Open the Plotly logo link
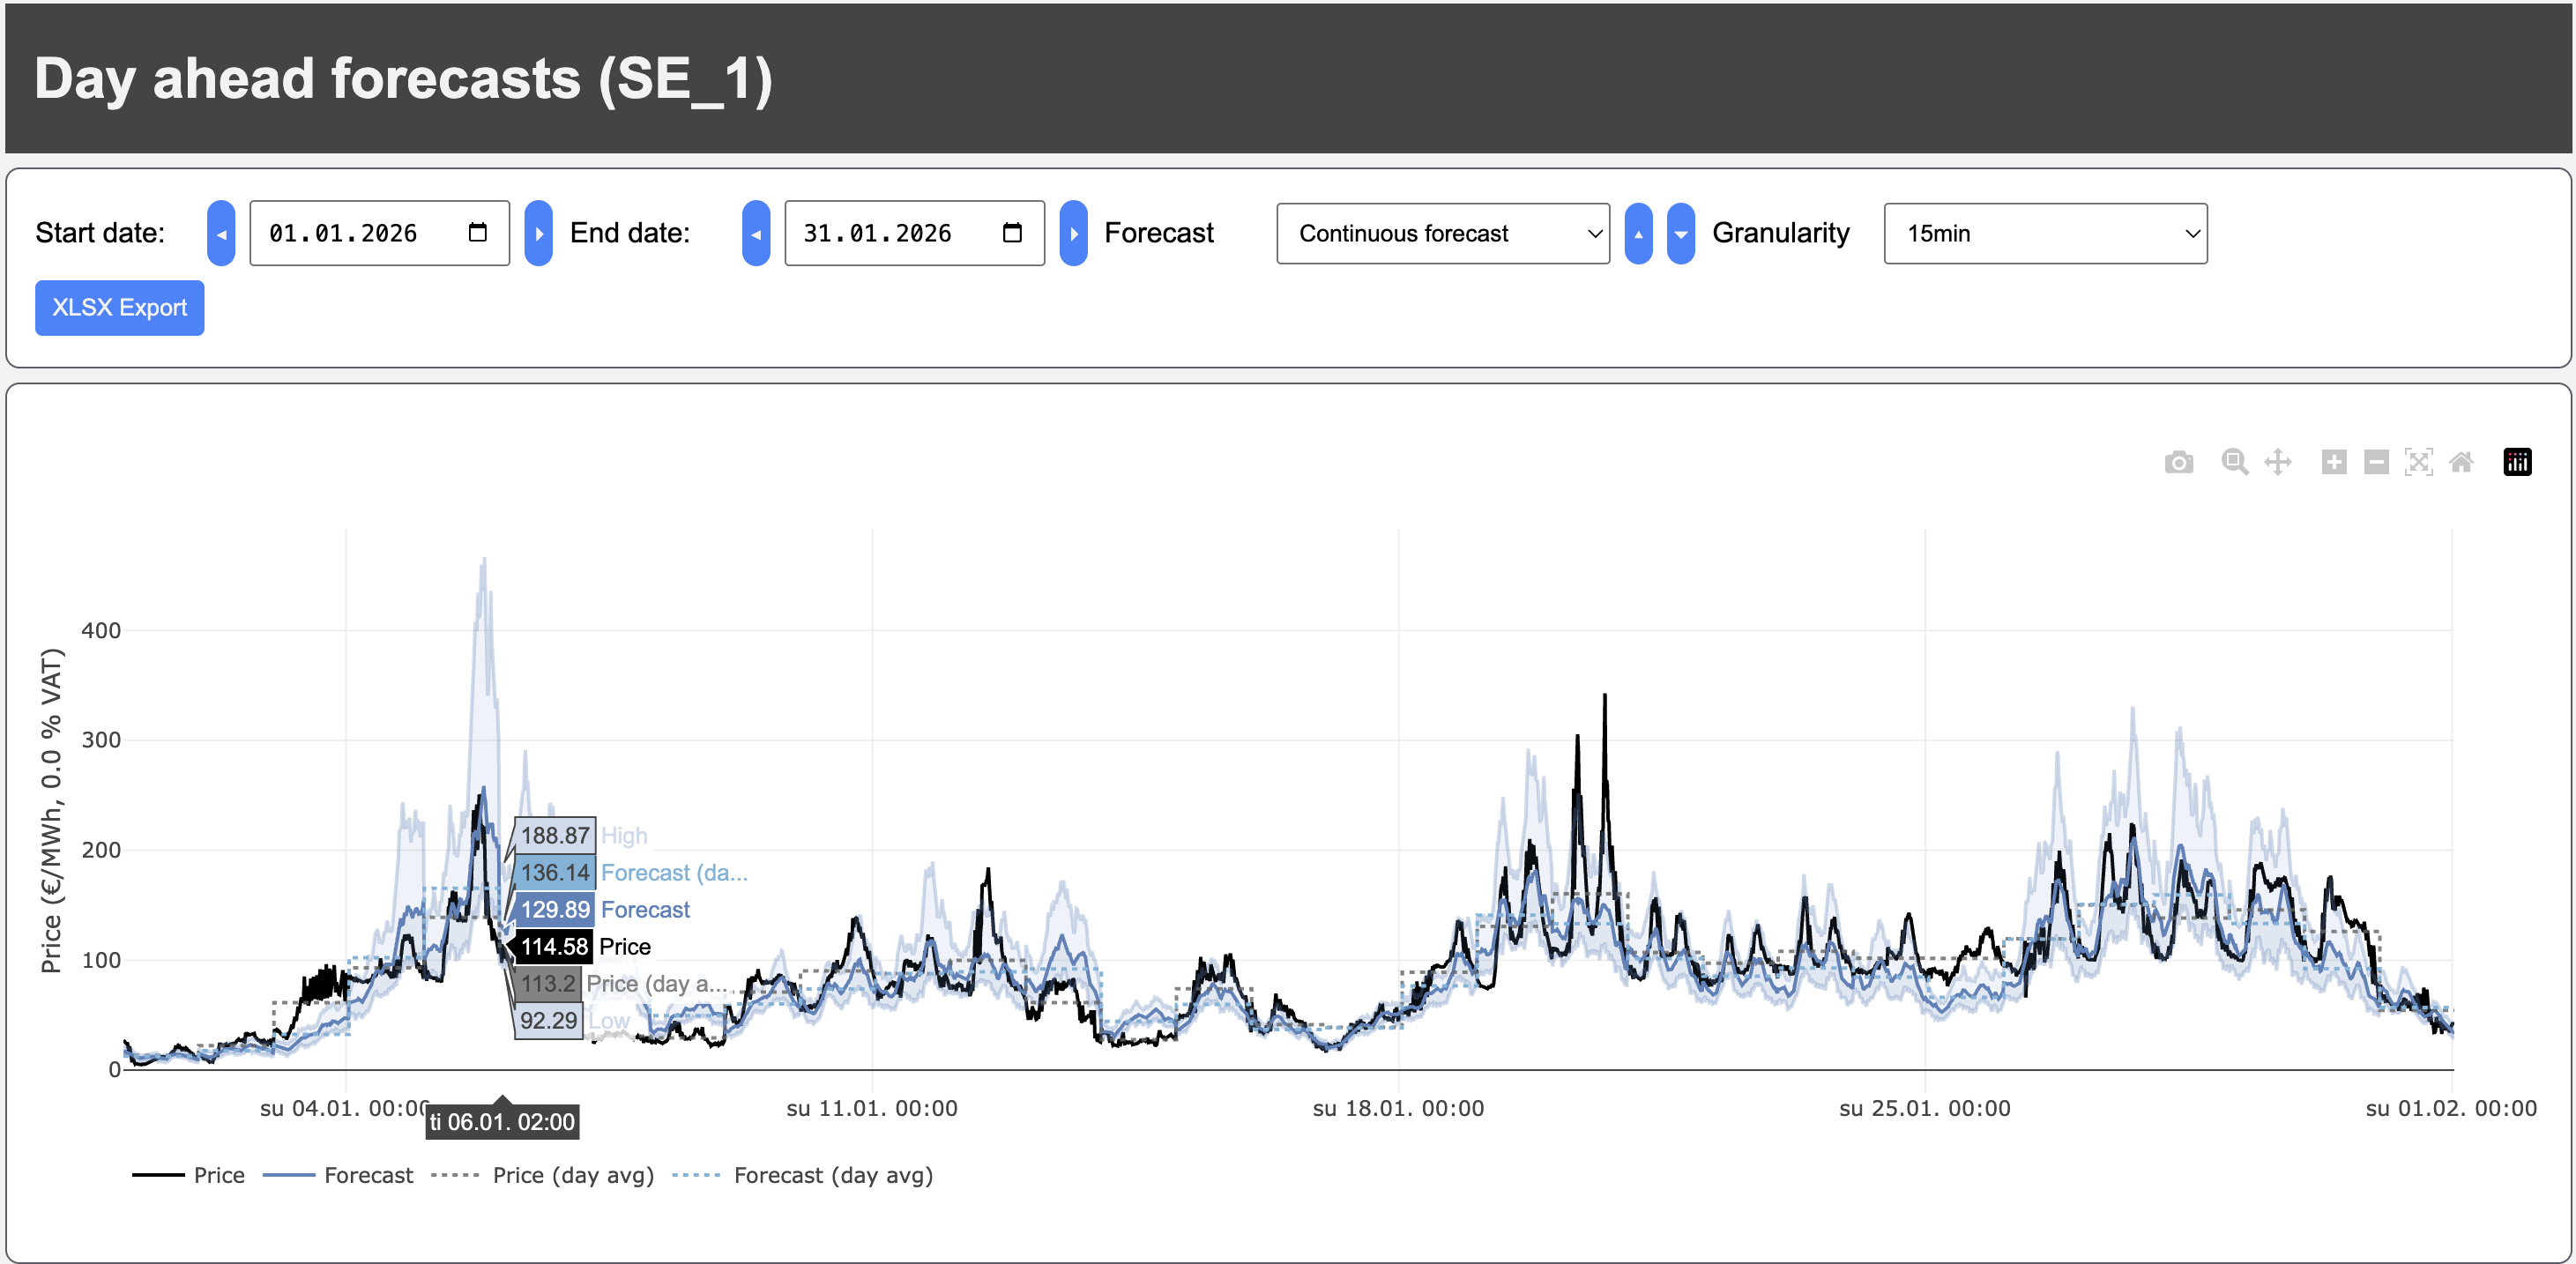Viewport: 2576px width, 1264px height. [2517, 462]
